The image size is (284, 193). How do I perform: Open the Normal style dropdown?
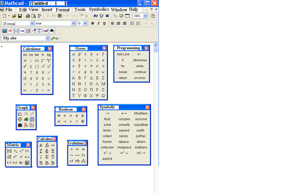[32, 23]
